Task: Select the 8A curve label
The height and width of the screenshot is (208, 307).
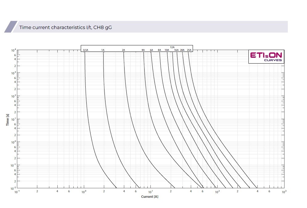Action: tap(159, 50)
